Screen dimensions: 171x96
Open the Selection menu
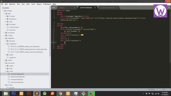tap(12, 4)
